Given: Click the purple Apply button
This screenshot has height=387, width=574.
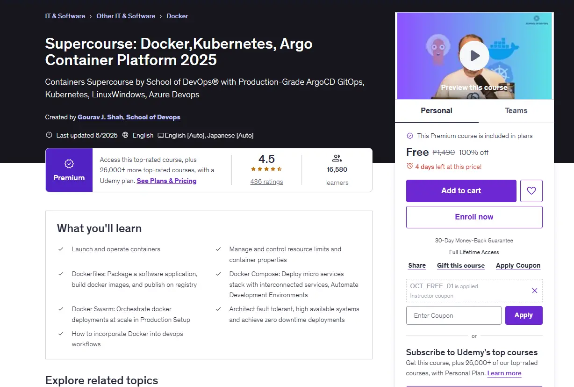Looking at the screenshot, I should tap(524, 315).
